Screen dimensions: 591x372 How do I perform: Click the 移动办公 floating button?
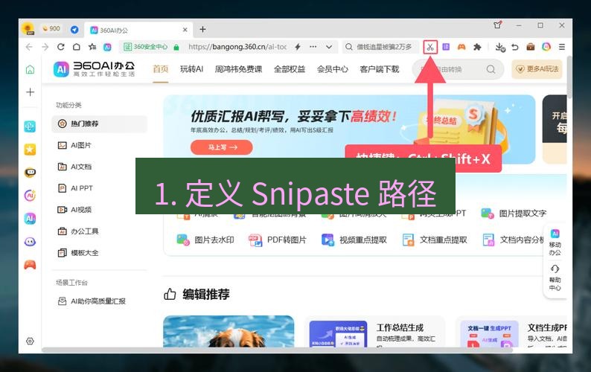click(x=555, y=243)
